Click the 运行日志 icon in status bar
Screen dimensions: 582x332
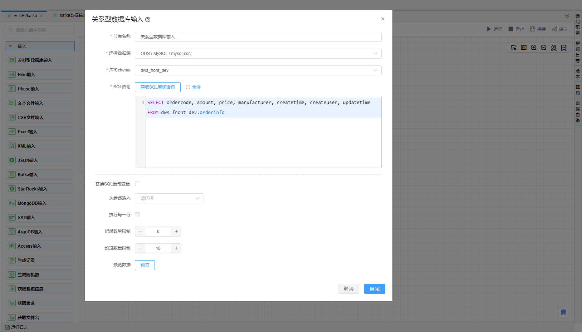click(8, 327)
